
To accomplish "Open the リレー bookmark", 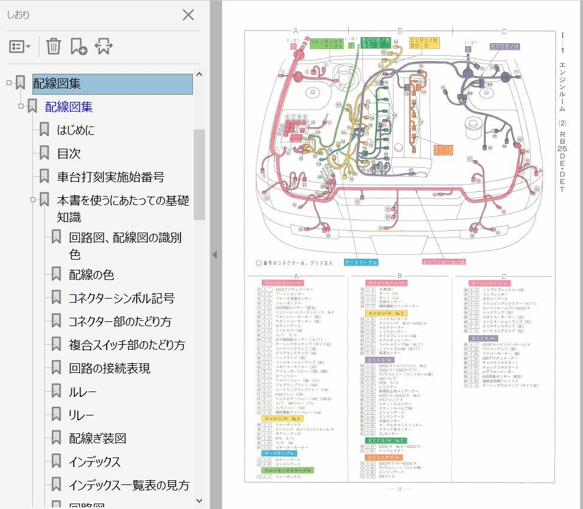I will [x=81, y=415].
